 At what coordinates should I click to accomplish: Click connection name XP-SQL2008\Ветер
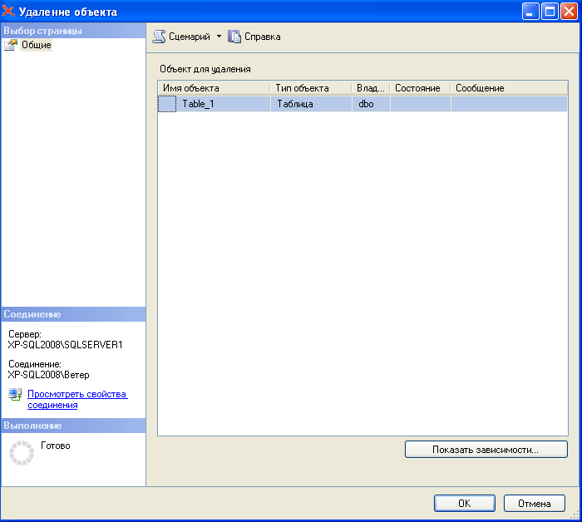point(48,375)
